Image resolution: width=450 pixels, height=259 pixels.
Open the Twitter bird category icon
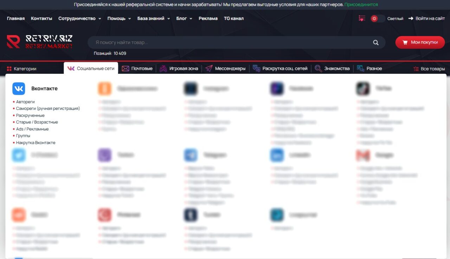point(19,155)
